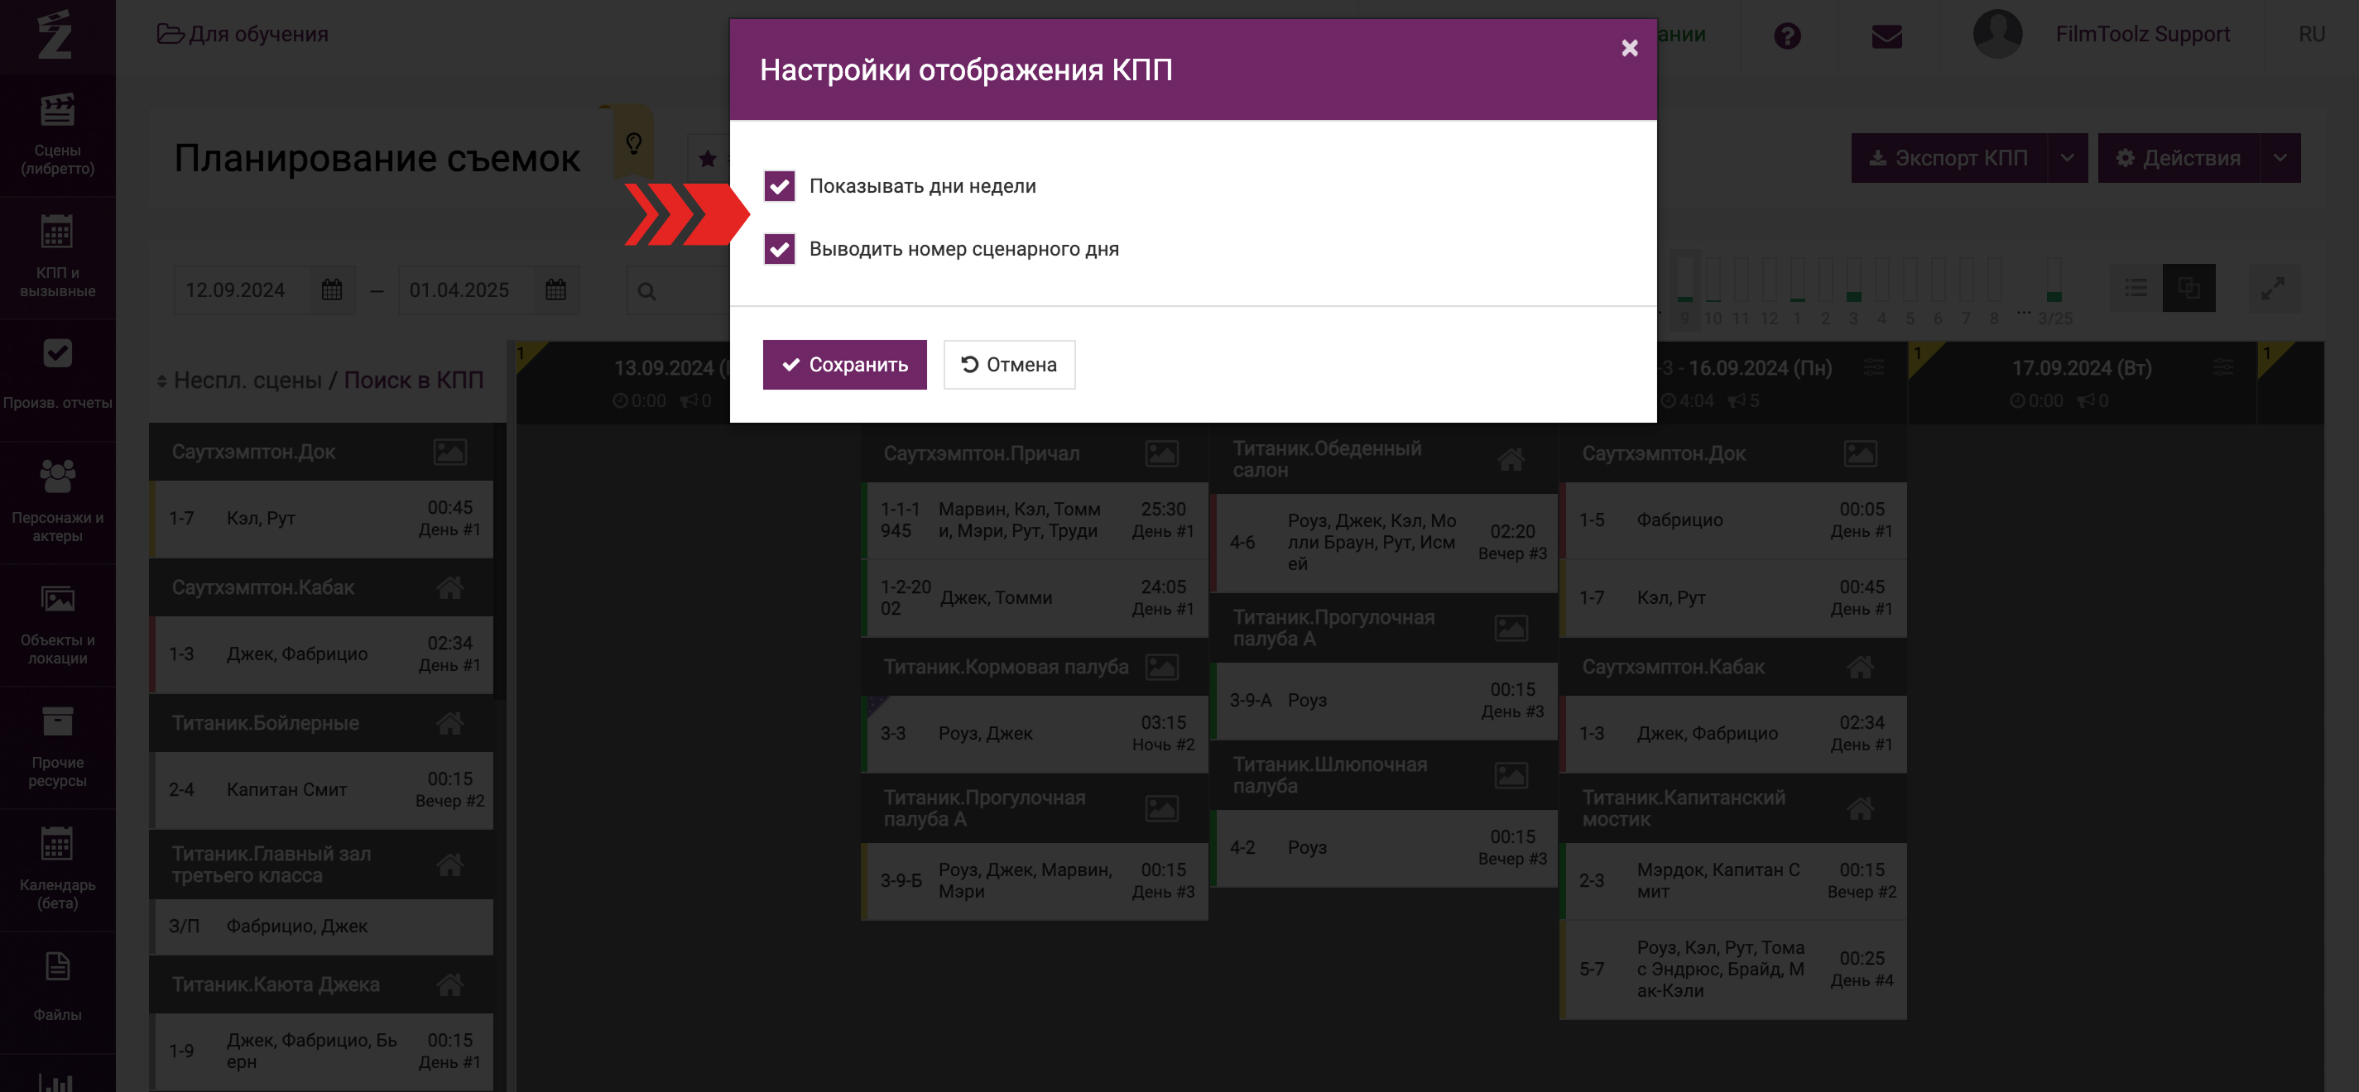Click the FilmToolz Z logo
This screenshot has height=1092, width=2359.
coord(55,35)
